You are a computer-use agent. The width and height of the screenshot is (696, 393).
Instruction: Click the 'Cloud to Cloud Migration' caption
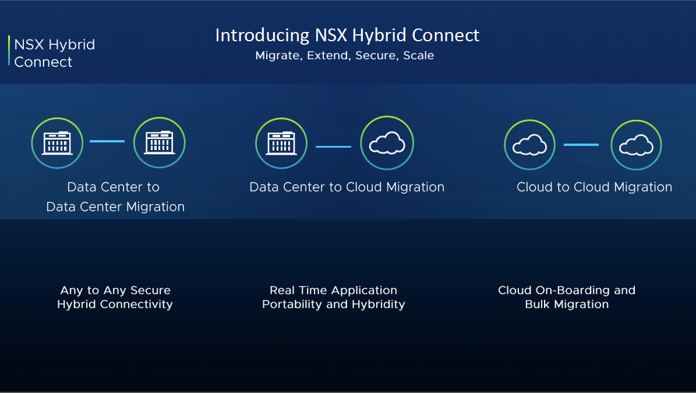click(x=594, y=187)
